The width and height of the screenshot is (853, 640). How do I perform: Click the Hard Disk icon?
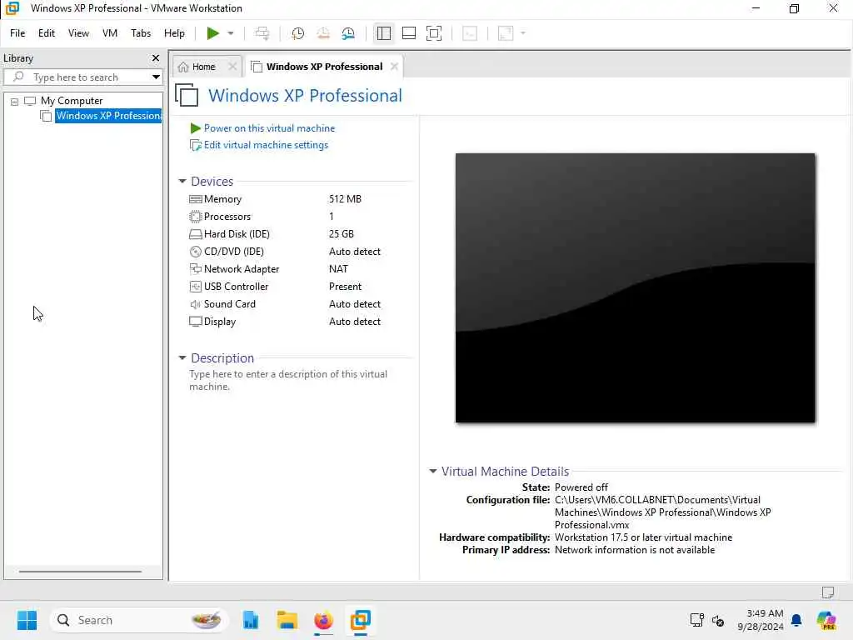195,234
